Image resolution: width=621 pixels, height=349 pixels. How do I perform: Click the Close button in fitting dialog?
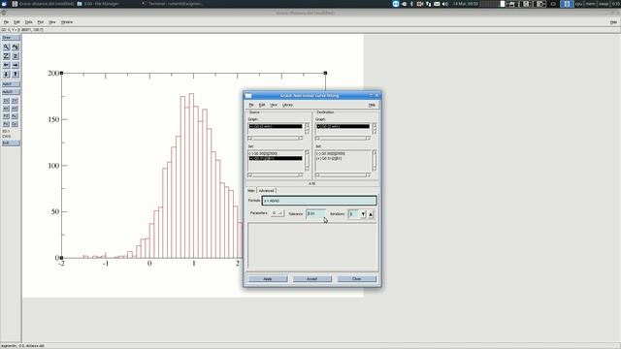pyautogui.click(x=357, y=279)
